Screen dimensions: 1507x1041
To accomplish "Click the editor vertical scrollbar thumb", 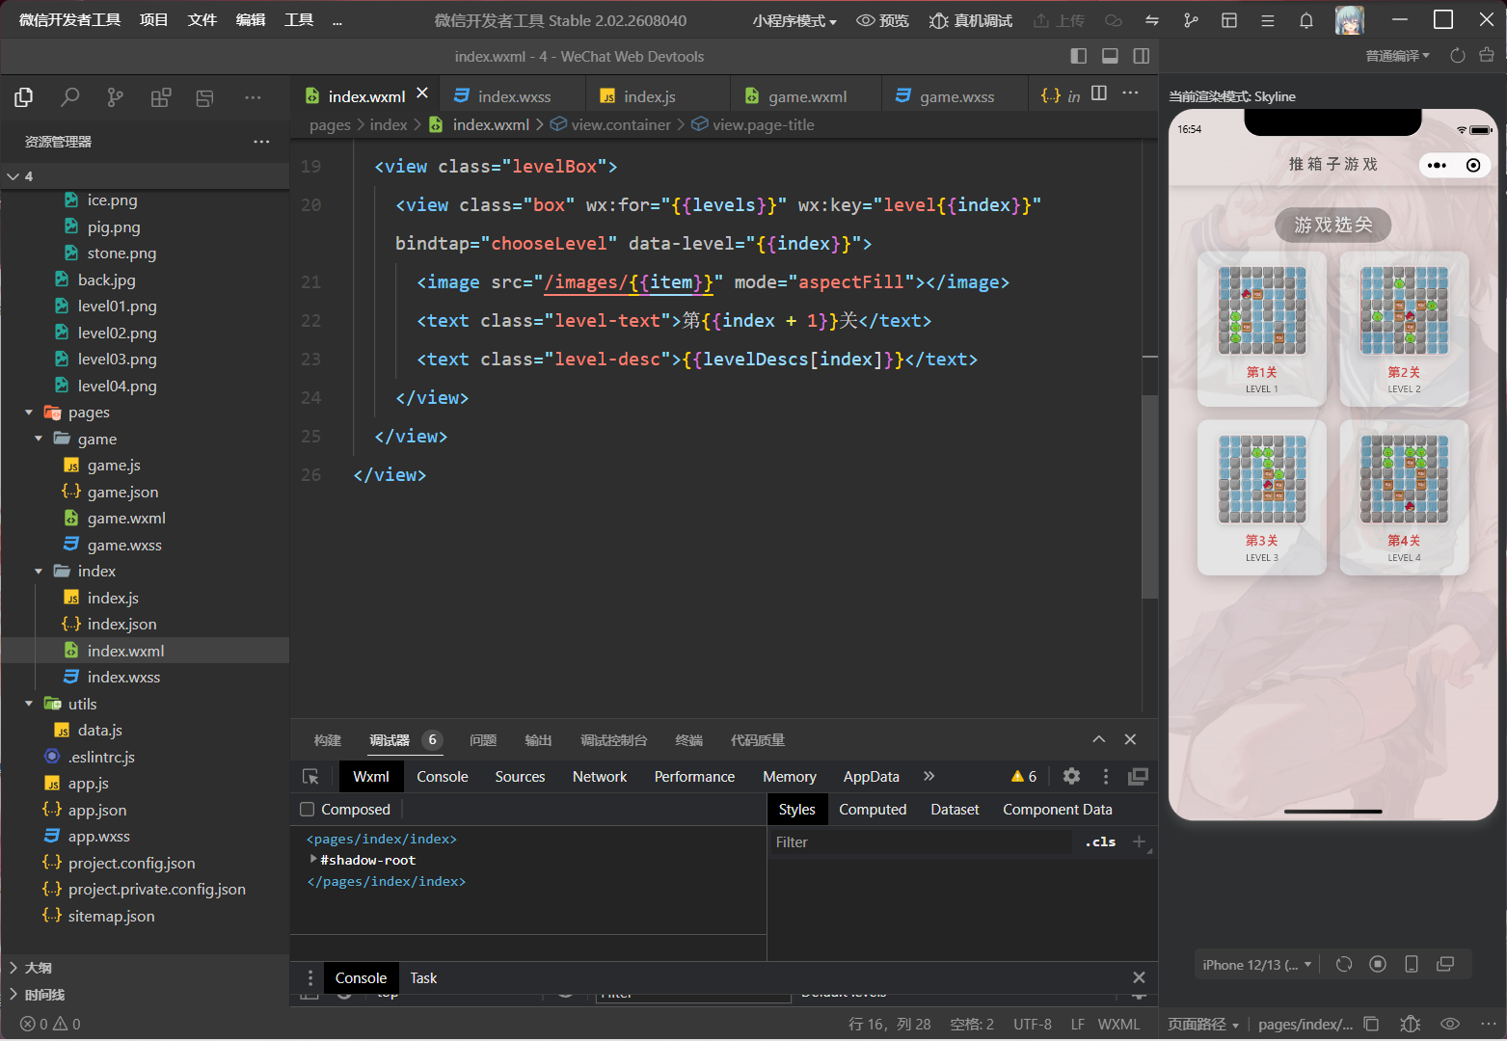I will [1150, 496].
